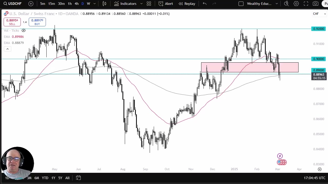Viewport: 328px width, 184px height.
Task: Select the 4h timeframe
Action: point(76,4)
